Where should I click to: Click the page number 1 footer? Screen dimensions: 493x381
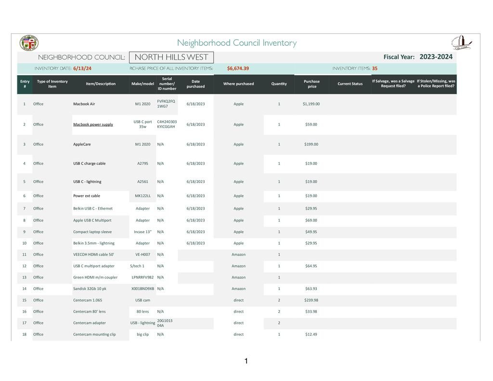coord(246,361)
